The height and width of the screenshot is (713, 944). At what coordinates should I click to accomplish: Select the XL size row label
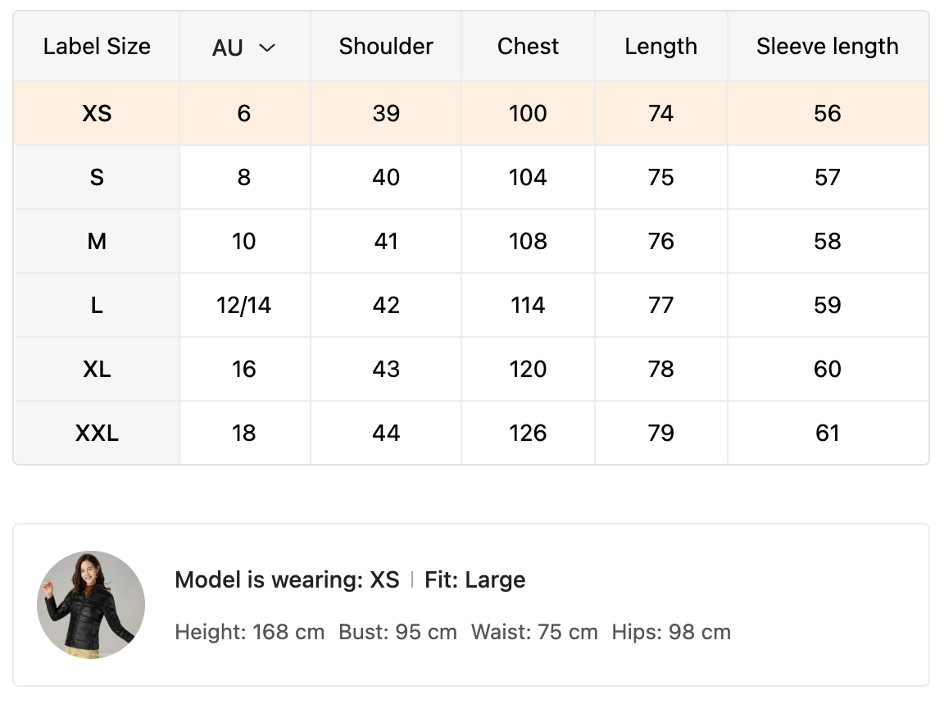point(97,369)
